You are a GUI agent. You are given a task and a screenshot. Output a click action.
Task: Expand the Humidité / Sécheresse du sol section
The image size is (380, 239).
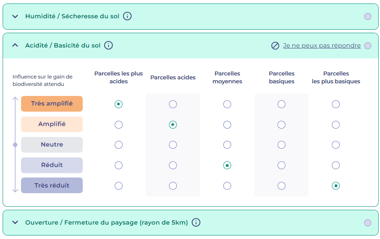coord(15,17)
